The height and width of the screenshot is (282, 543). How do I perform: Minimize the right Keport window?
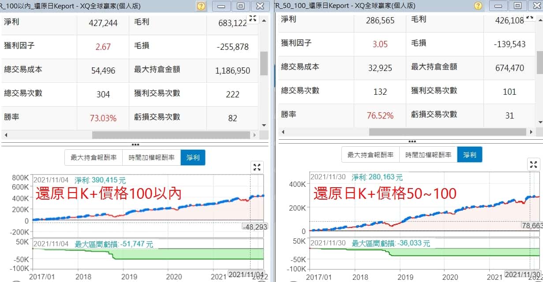pos(498,6)
